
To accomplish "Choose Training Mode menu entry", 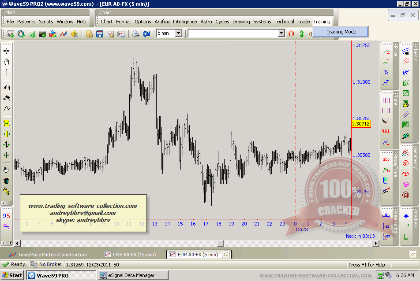I will click(341, 32).
